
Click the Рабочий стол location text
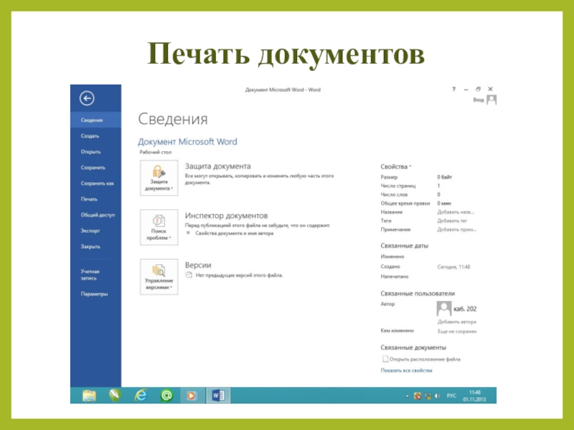tap(156, 152)
